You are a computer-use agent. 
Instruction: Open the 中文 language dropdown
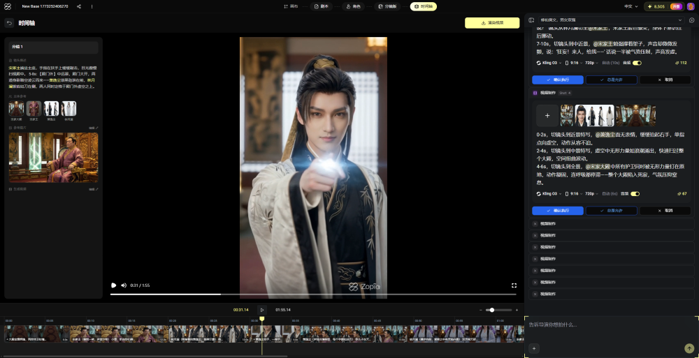(630, 7)
